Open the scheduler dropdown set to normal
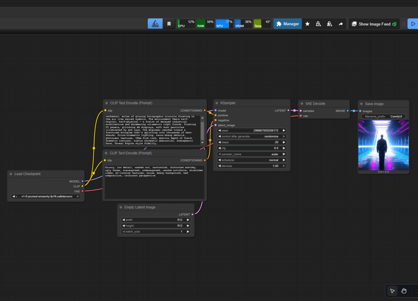 tap(251, 160)
